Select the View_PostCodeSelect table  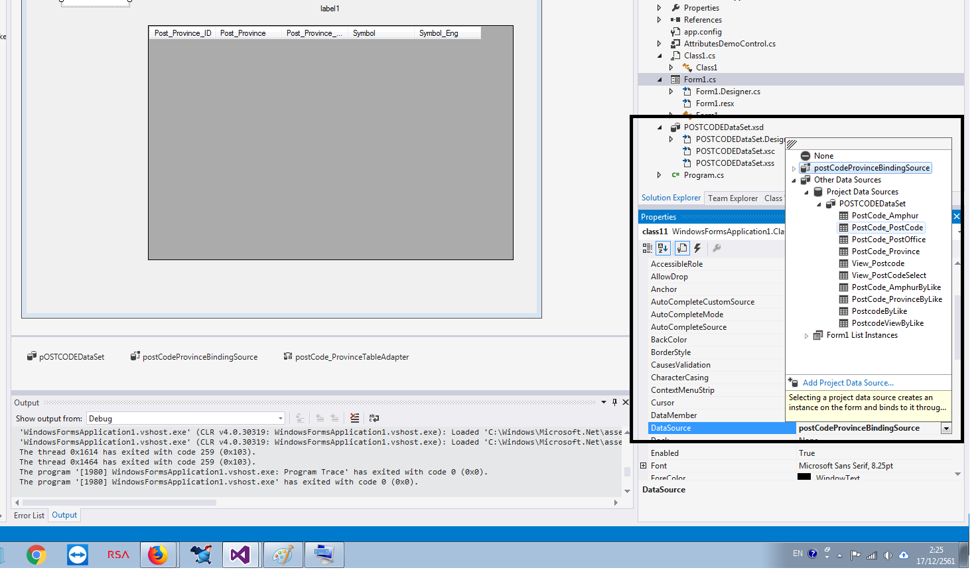888,275
